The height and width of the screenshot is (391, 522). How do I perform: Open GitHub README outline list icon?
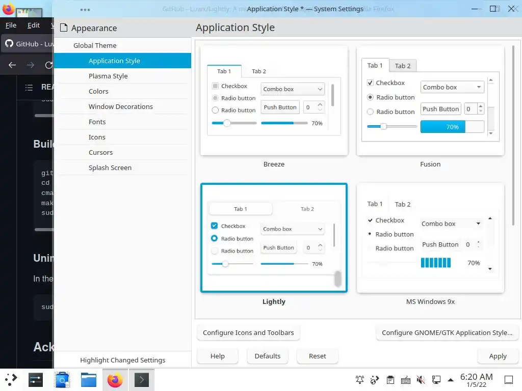[x=29, y=88]
